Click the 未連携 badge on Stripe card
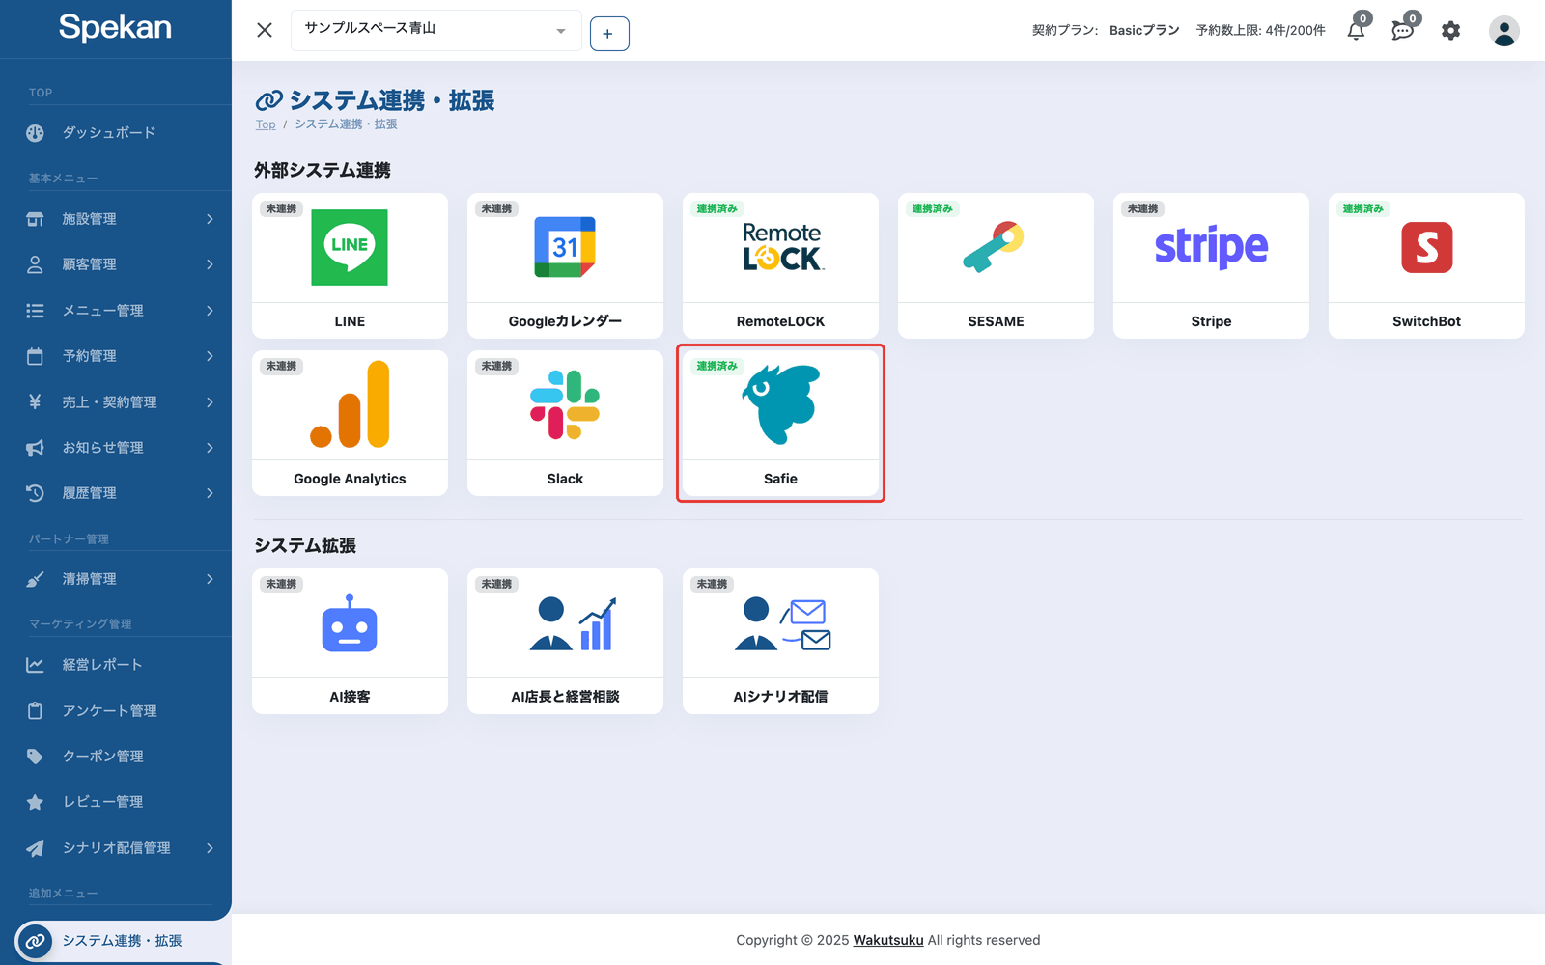Screen dimensions: 1545x965 pyautogui.click(x=1143, y=208)
